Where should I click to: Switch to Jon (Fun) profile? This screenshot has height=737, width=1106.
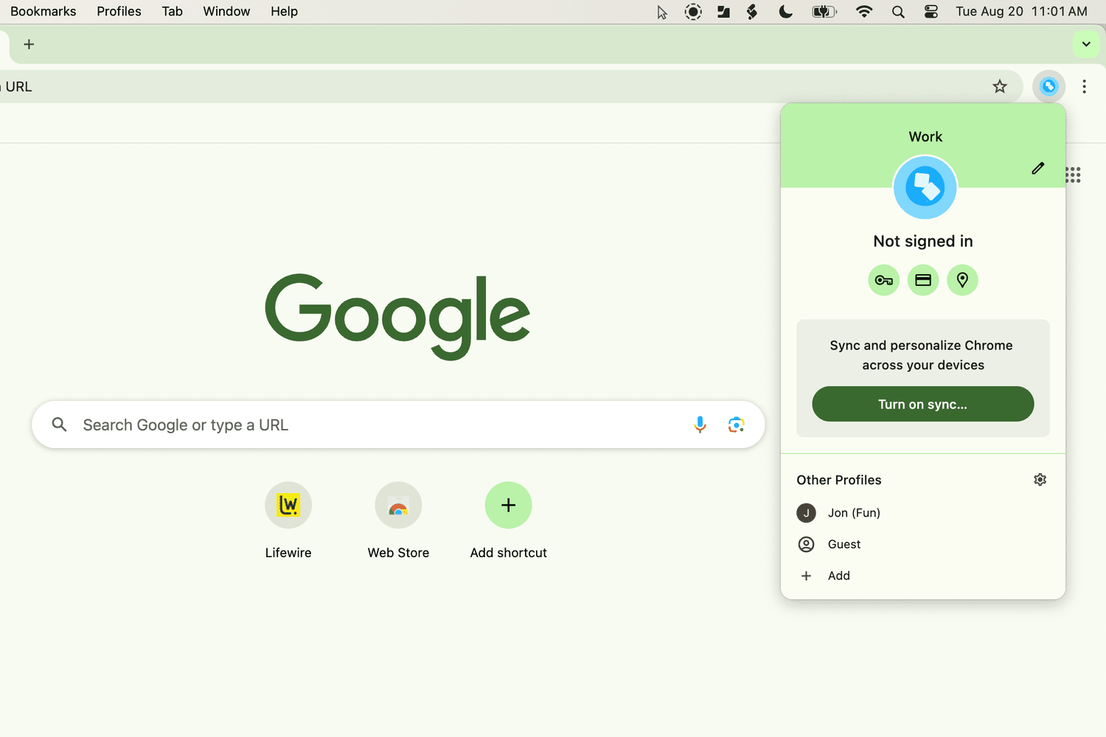coord(853,513)
